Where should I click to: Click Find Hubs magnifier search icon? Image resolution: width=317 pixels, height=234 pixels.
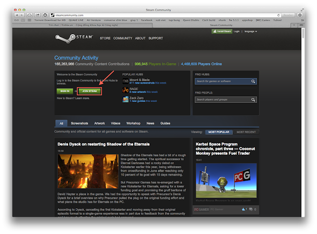[253, 81]
